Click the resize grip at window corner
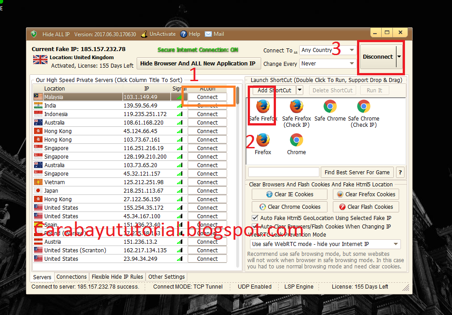 point(405,287)
